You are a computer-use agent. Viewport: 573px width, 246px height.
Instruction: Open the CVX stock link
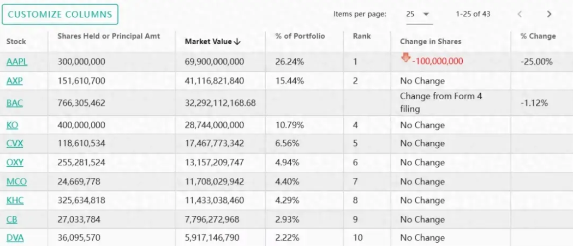point(15,143)
